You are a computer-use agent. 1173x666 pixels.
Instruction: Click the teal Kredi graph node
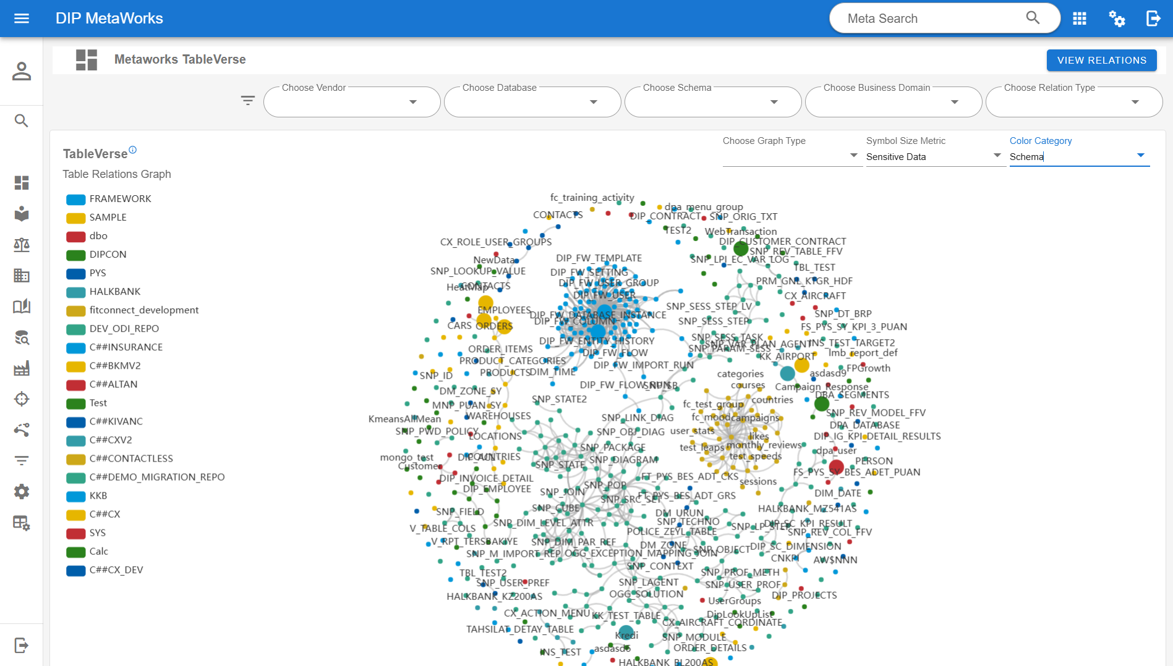pos(626,632)
